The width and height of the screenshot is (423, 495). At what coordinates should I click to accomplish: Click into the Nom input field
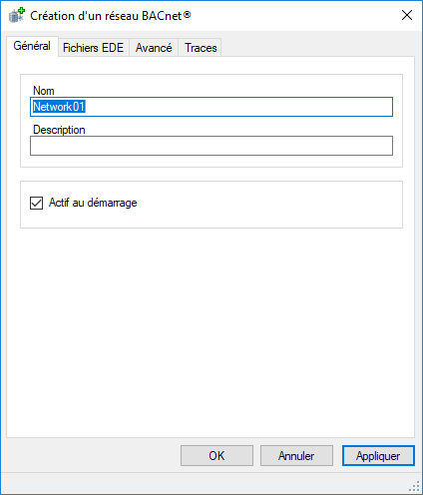coord(211,107)
